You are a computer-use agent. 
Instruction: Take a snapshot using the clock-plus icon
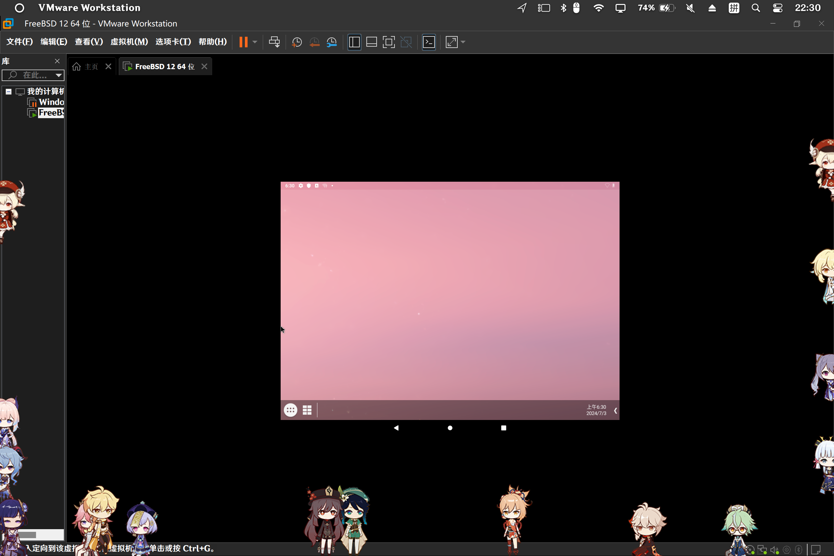point(297,42)
